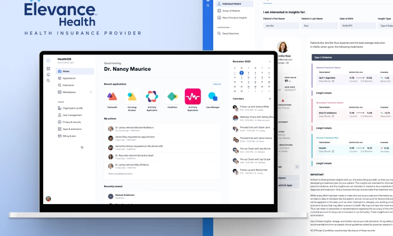Open the Insight Type dropdown
The image size is (393, 236).
tap(386, 25)
